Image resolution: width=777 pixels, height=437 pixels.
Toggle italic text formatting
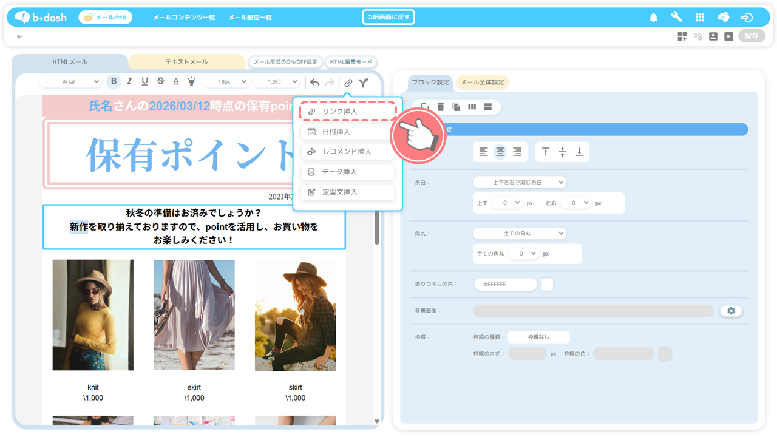pyautogui.click(x=129, y=82)
